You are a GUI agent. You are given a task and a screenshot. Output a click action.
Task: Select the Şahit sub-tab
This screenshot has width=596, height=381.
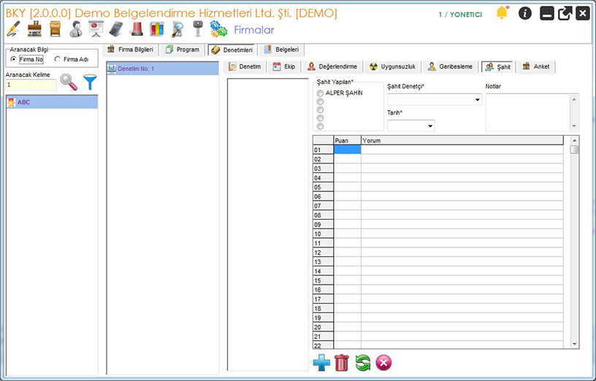pyautogui.click(x=498, y=67)
